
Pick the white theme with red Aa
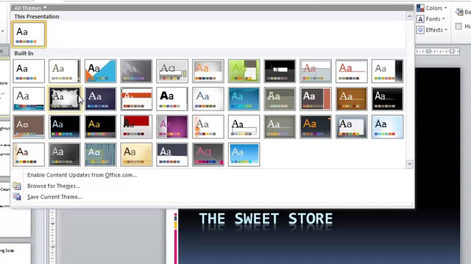point(351,71)
